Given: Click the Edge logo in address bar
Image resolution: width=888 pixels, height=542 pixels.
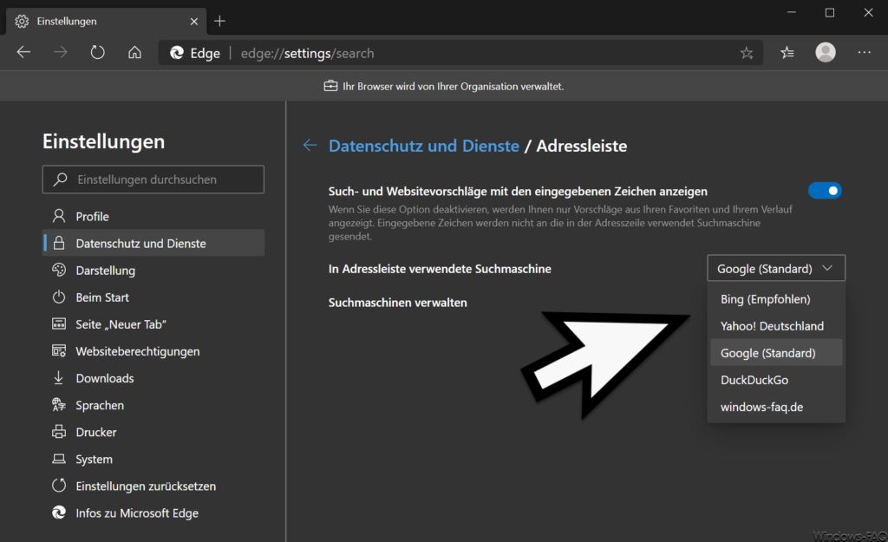Looking at the screenshot, I should pos(177,53).
